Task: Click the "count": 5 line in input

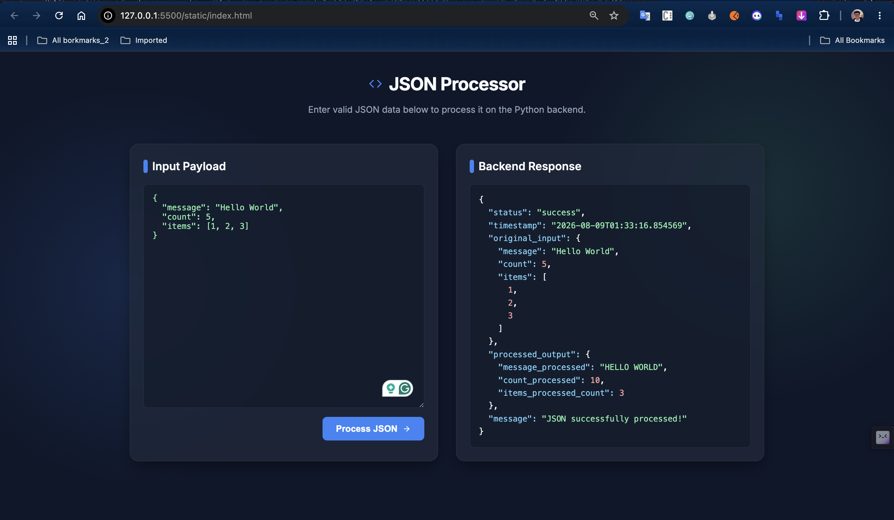Action: tap(188, 217)
